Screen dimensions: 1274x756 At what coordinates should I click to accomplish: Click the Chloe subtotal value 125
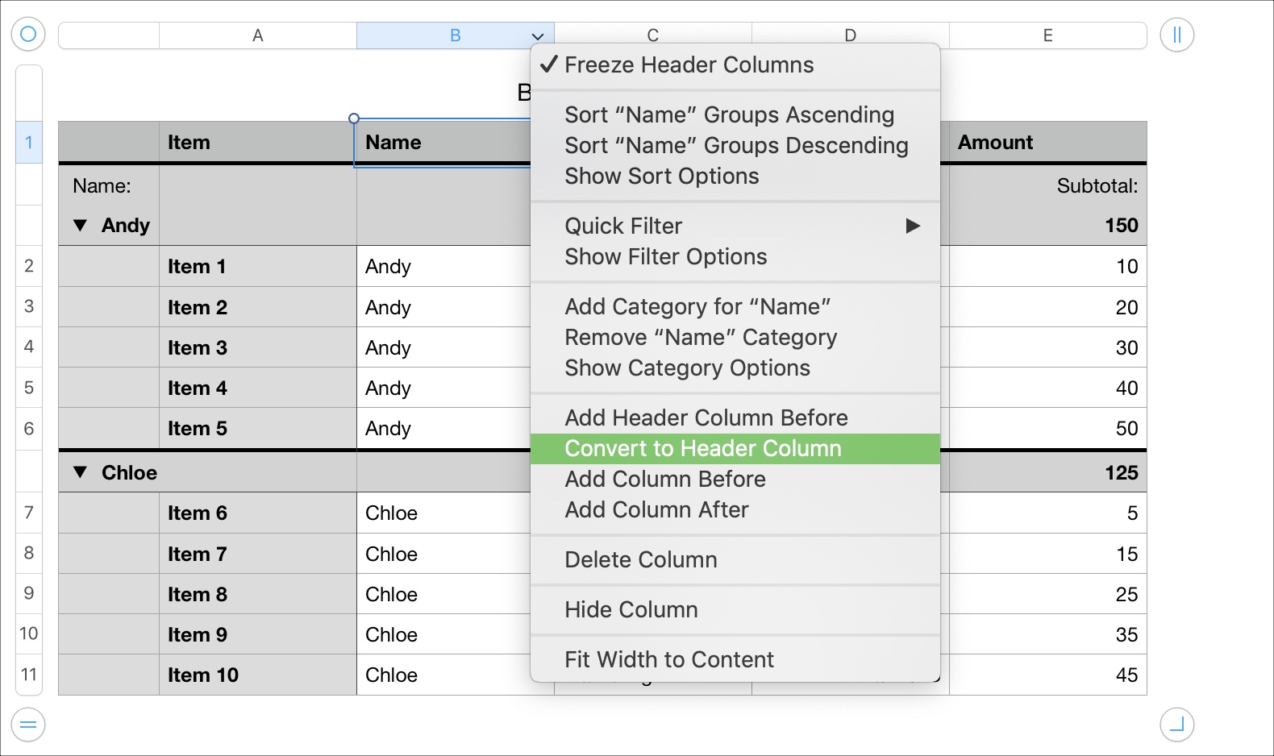pos(1121,472)
